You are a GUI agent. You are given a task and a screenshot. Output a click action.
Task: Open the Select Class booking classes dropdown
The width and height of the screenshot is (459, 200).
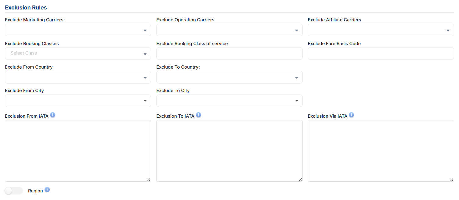(x=78, y=54)
